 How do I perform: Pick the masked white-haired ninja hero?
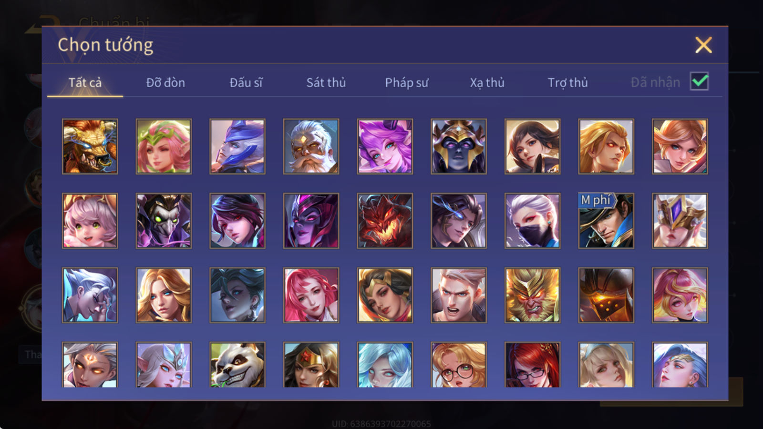pyautogui.click(x=532, y=221)
